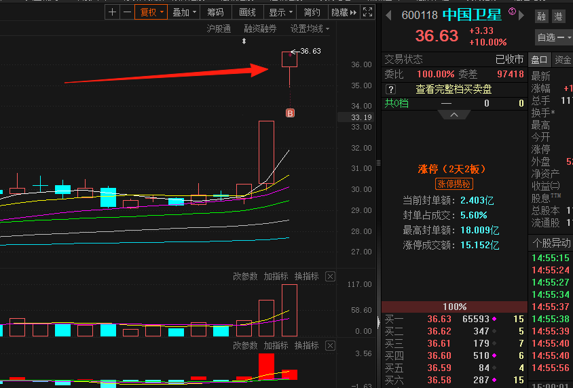Screen dimensions: 573x388
Task: Click the 融资融券 label
Action: click(260, 28)
